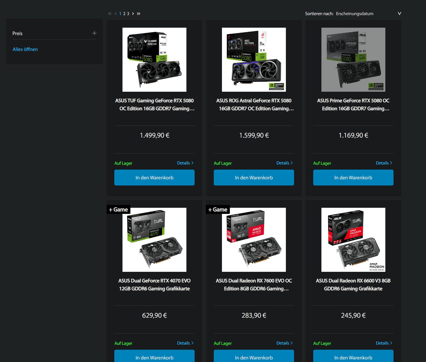Click Alles öffnen link
Image resolution: width=426 pixels, height=362 pixels.
click(25, 49)
